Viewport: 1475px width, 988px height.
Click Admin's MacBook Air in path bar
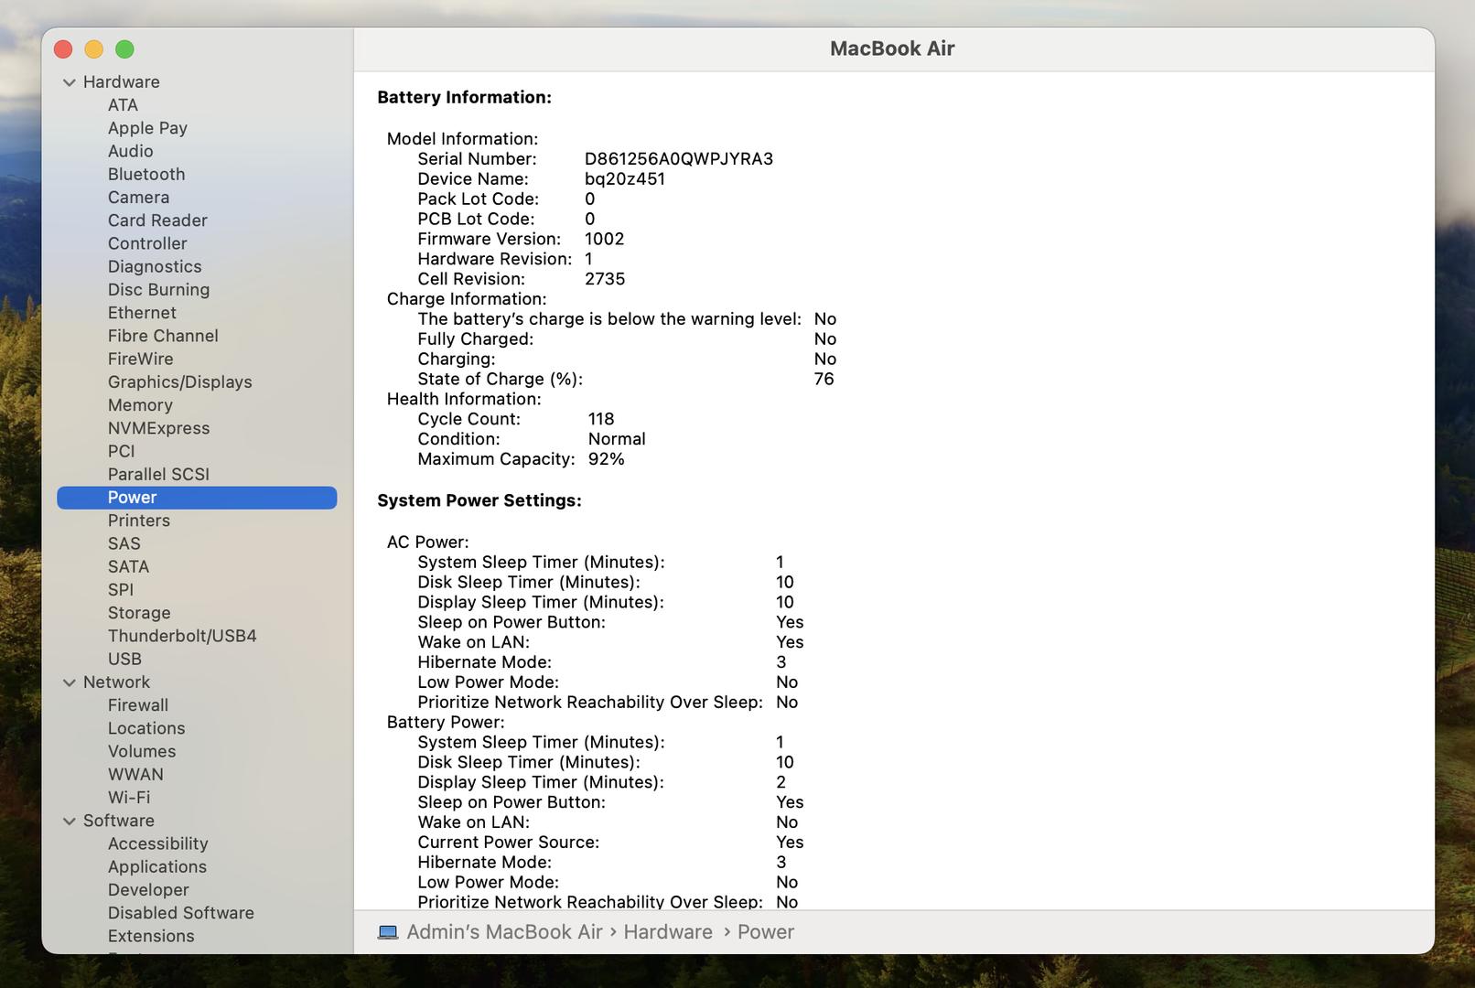pos(504,932)
